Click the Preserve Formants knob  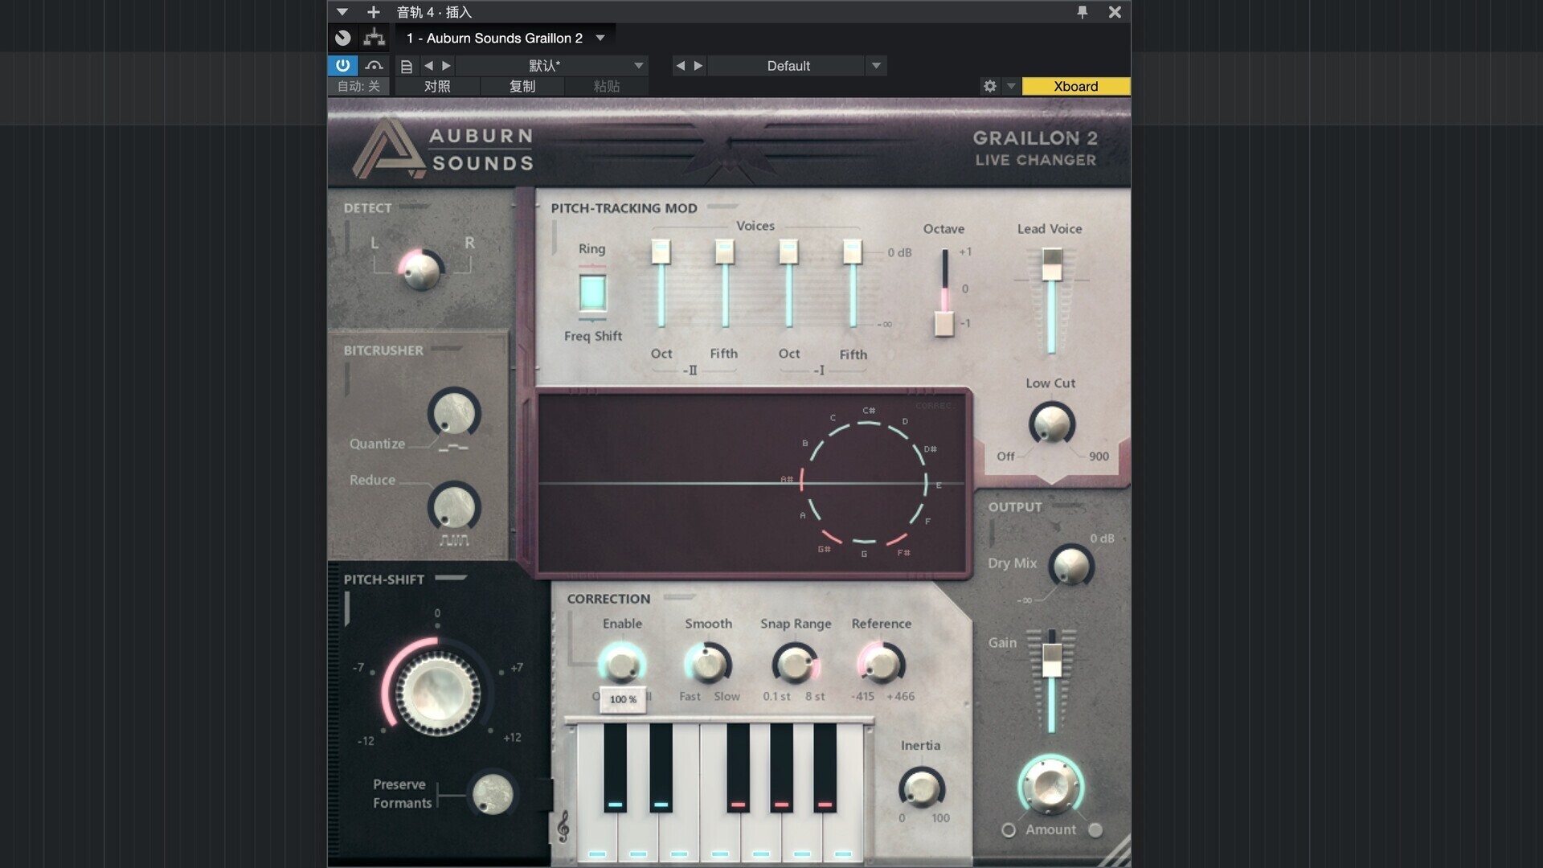point(493,795)
